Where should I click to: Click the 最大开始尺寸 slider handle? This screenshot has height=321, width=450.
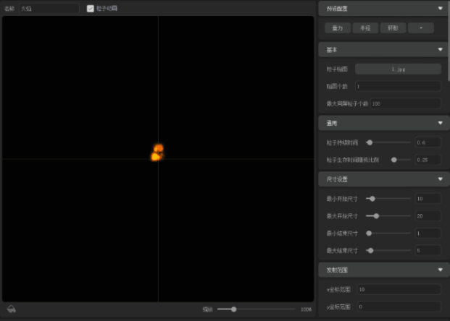tap(376, 215)
